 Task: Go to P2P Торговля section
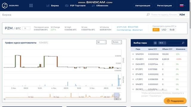click(78, 6)
